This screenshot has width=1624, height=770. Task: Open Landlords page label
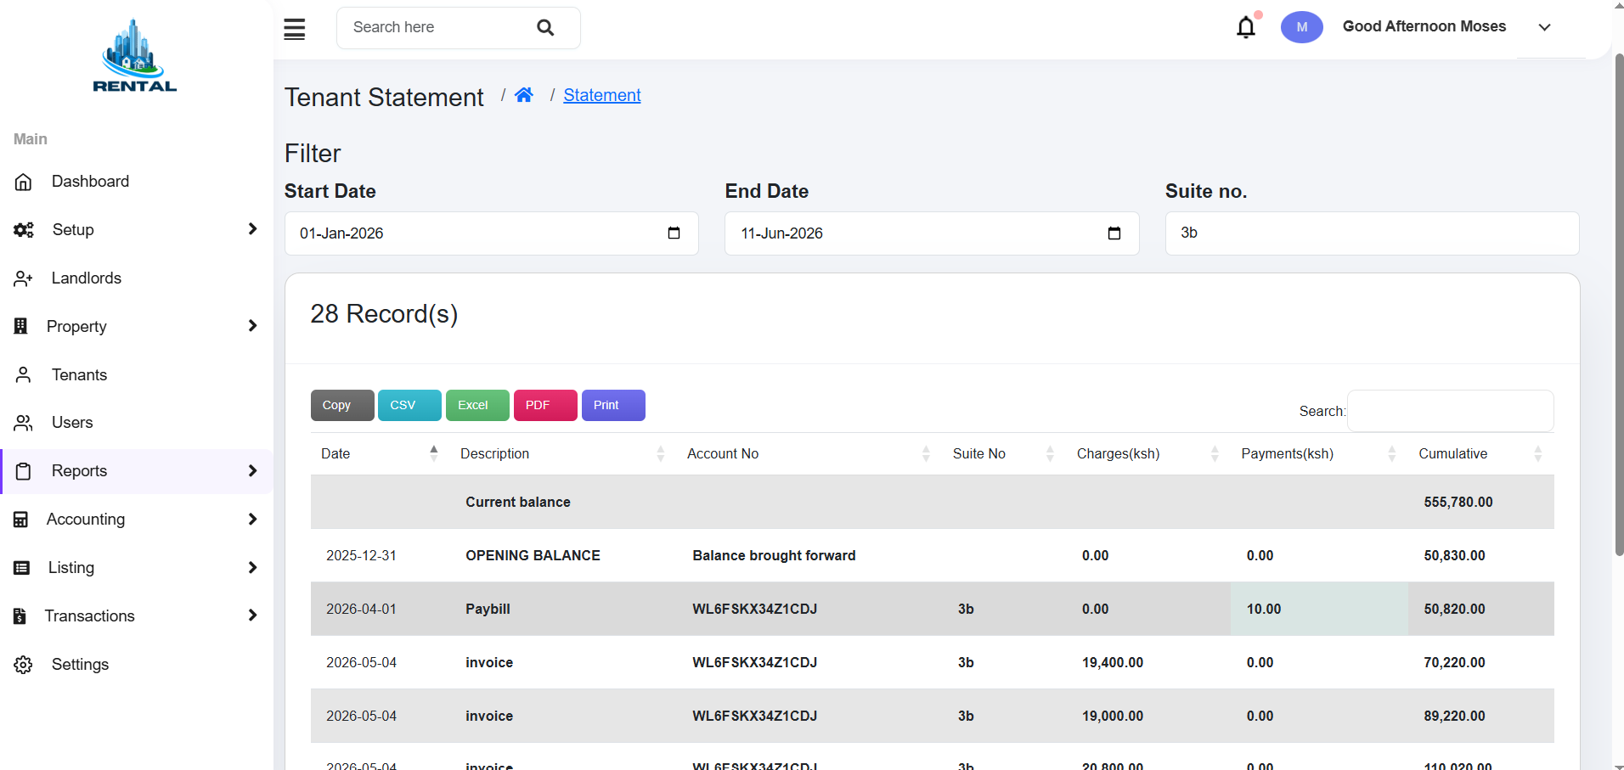coord(87,278)
